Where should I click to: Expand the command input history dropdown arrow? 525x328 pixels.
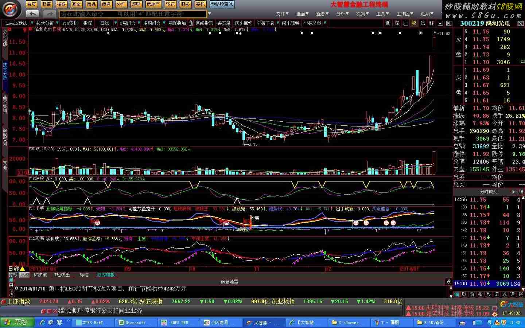pos(209,14)
